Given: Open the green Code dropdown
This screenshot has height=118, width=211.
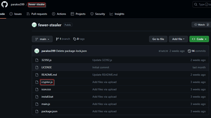Looking at the screenshot, I should (199, 39).
